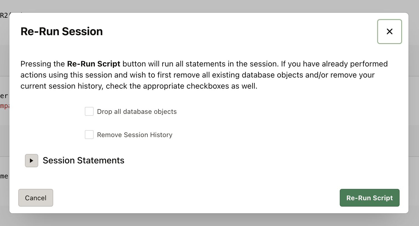419x226 pixels.
Task: Click the "Remove Session History" label text
Action: click(134, 135)
